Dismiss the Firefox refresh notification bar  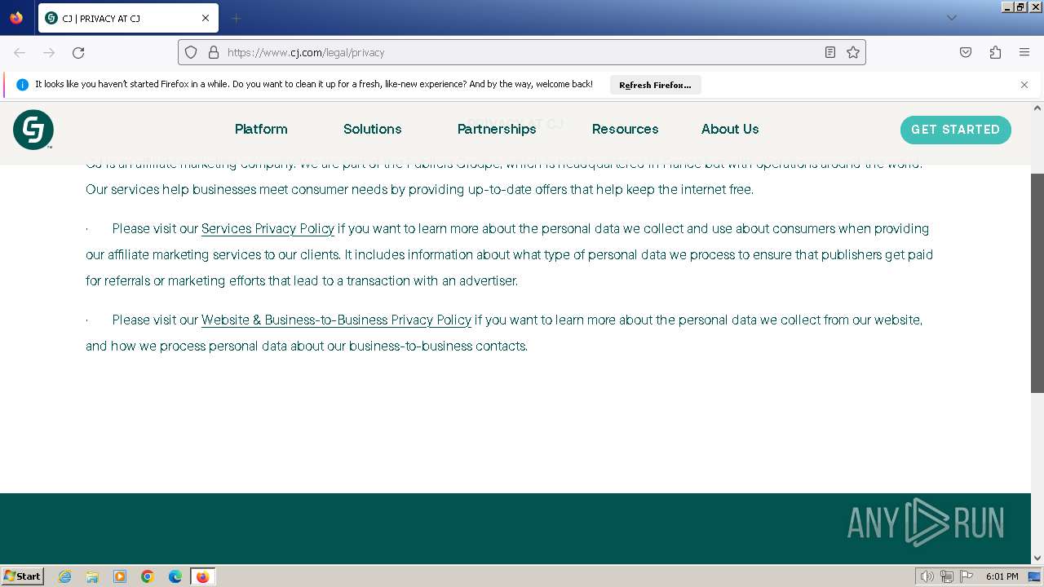(x=1024, y=85)
